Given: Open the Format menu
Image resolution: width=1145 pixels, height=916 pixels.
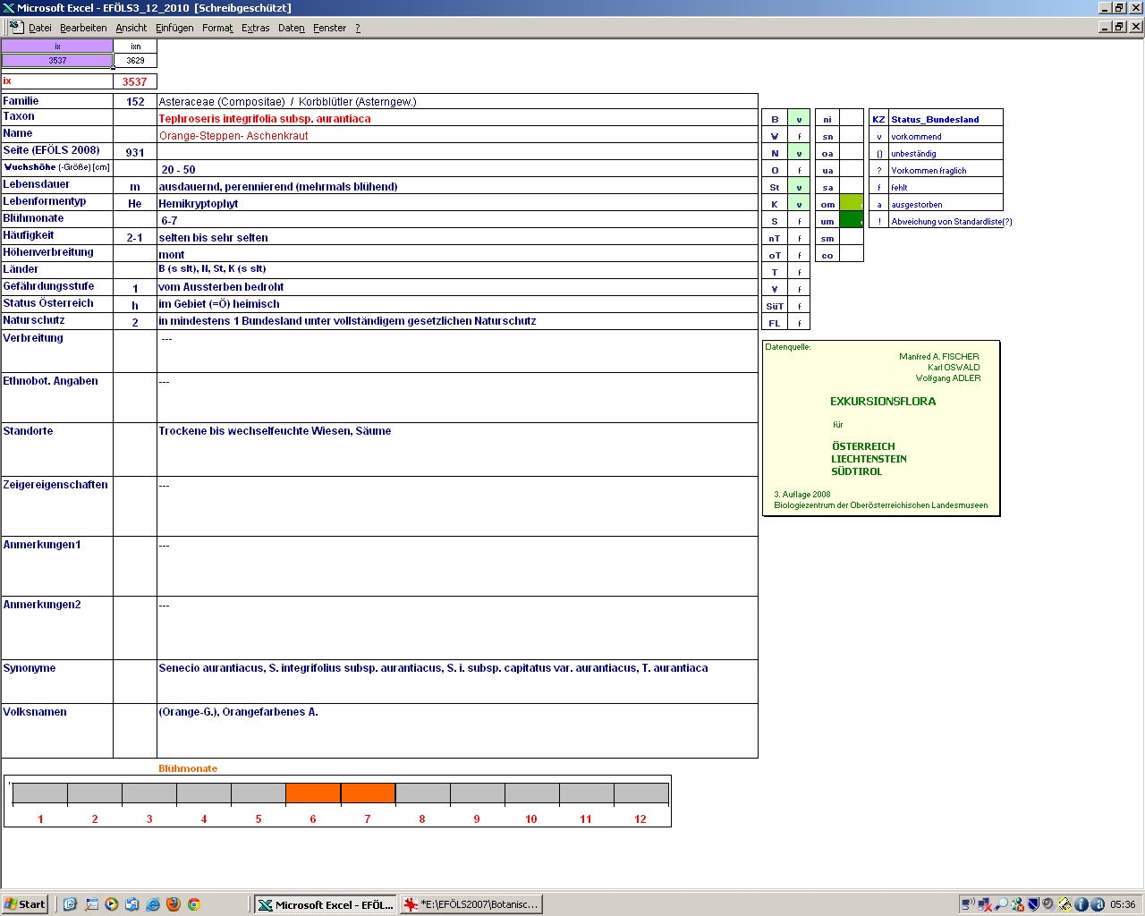Looking at the screenshot, I should (217, 28).
